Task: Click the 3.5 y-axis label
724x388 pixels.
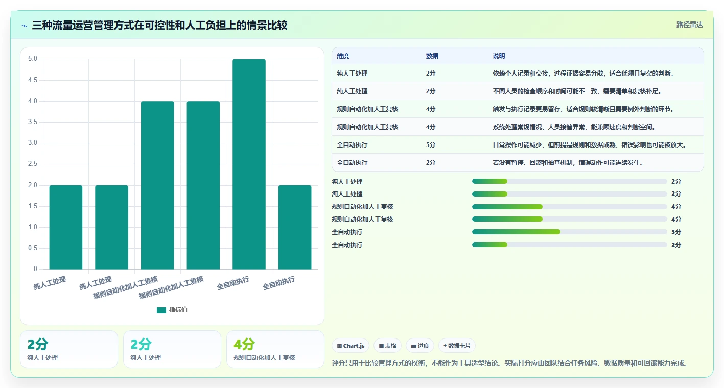Action: 32,122
